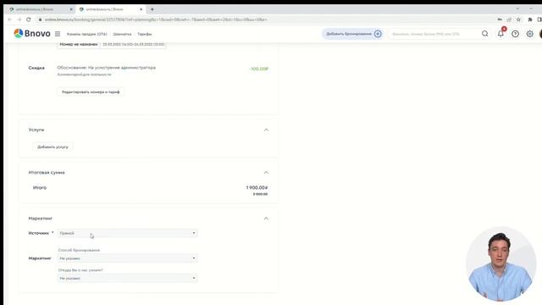Click the site lock icon in address bar

tap(40, 19)
